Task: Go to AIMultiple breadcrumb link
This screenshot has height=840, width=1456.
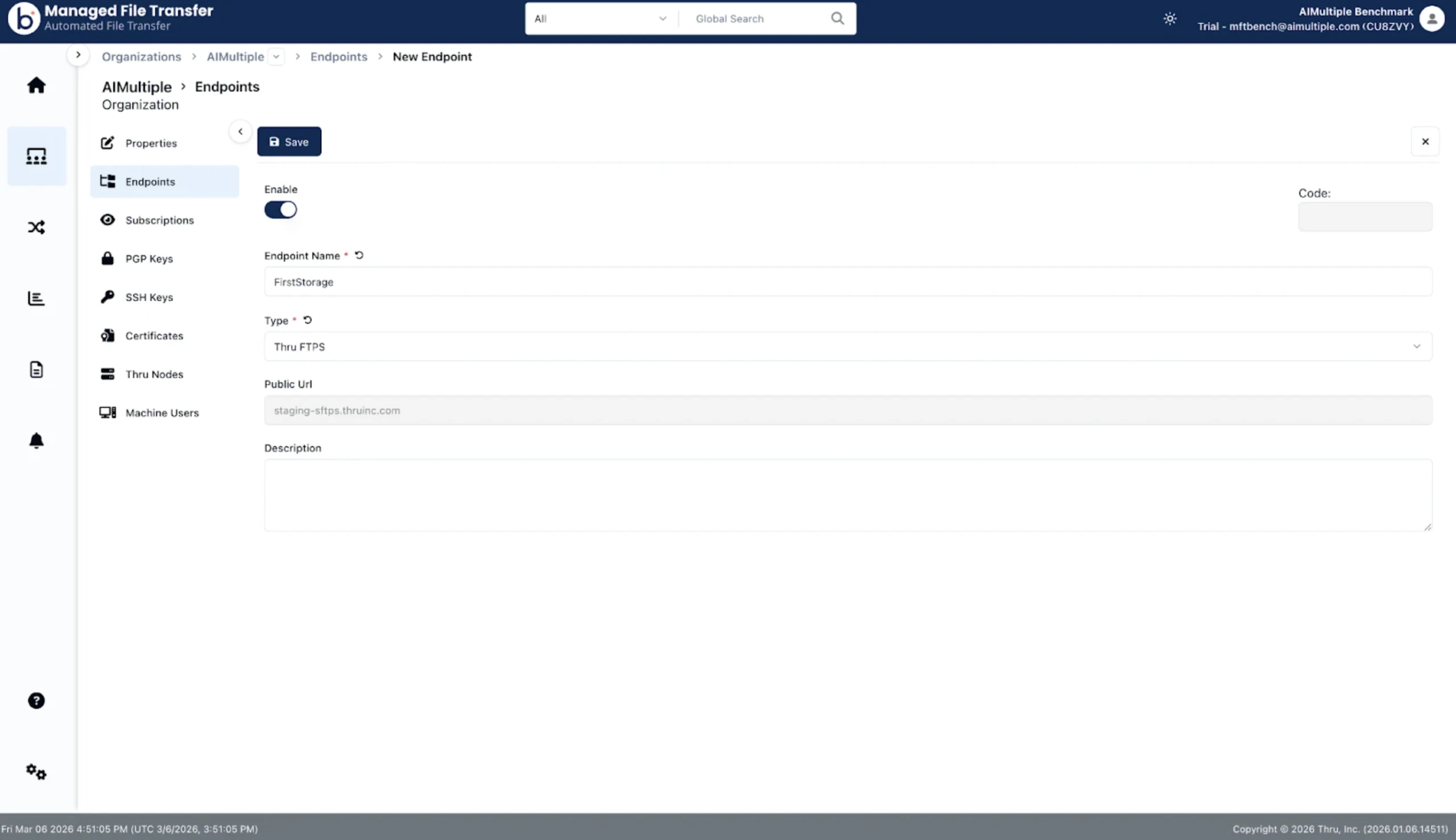Action: click(235, 56)
